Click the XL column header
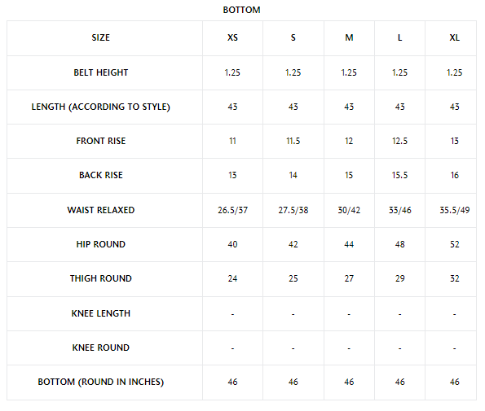 coord(454,37)
